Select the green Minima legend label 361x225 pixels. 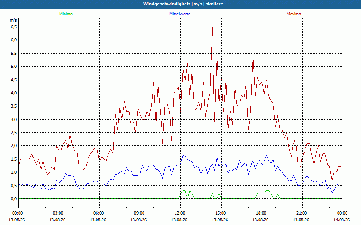click(66, 14)
